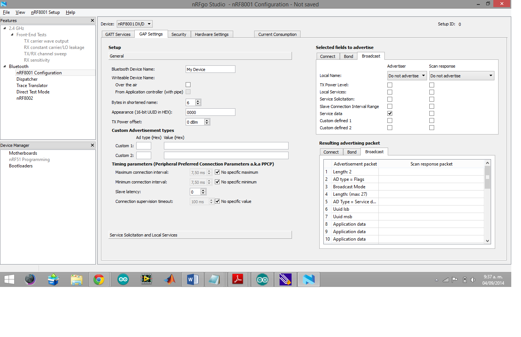Show hidden system tray icons
521x337 pixels.
(x=436, y=280)
